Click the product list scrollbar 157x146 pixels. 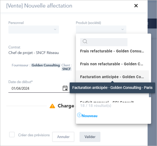tap(150, 95)
